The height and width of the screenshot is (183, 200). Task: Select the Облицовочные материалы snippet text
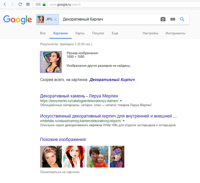[x=96, y=105]
